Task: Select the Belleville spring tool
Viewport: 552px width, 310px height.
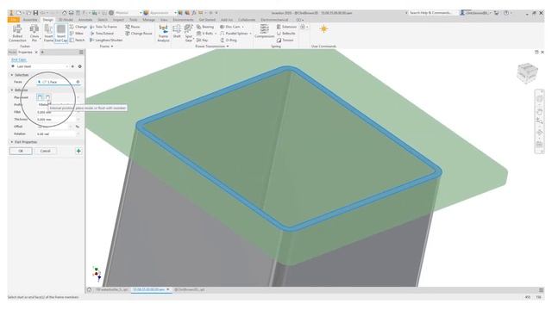Action: point(285,34)
